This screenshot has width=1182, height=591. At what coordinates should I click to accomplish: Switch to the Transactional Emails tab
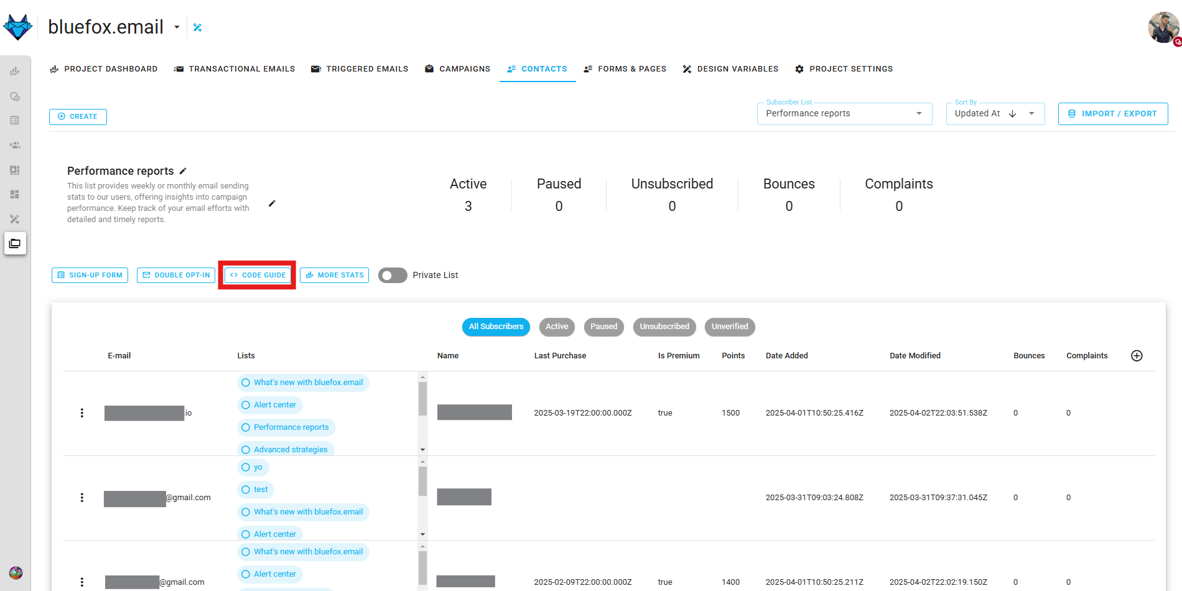click(x=235, y=69)
